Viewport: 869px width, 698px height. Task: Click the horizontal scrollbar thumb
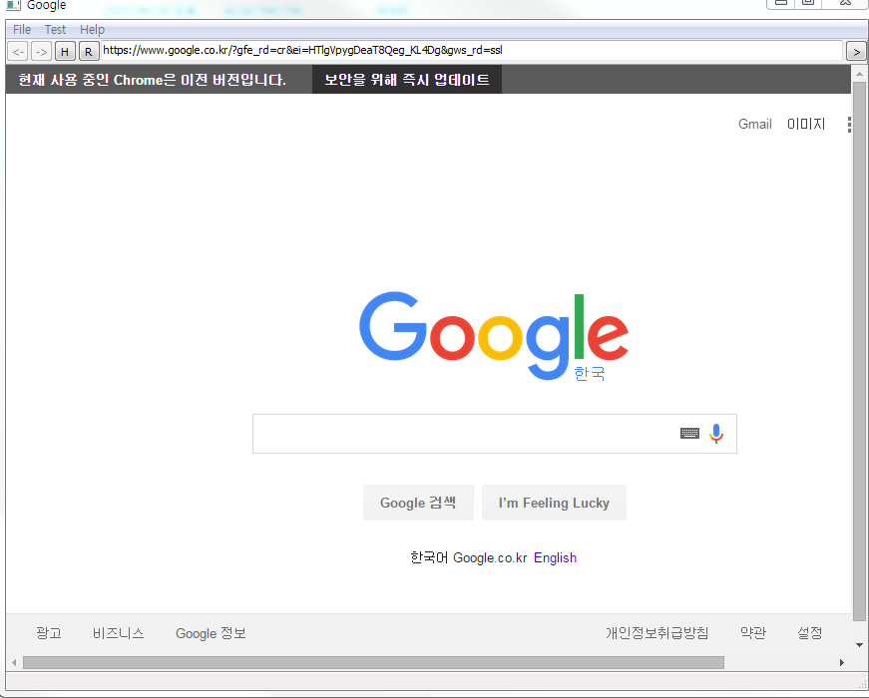point(373,662)
